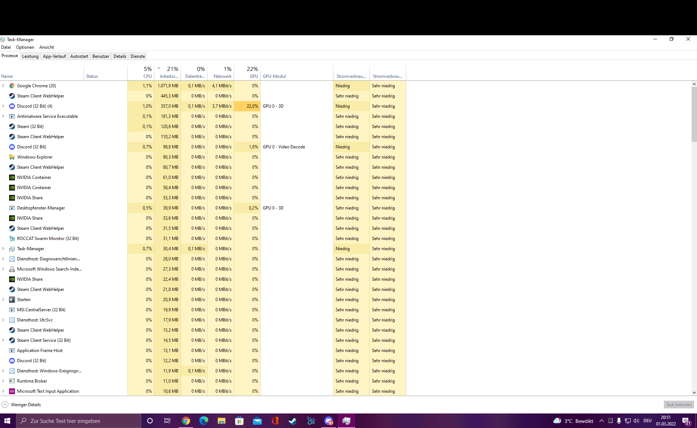Screen dimensions: 697x428
Task: Expand the Antimalware Service Executable row
Action: [x=3, y=116]
